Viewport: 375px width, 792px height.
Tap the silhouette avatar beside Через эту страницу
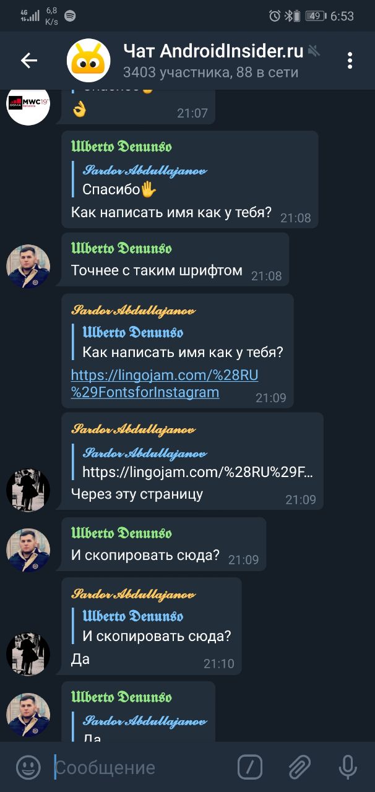point(28,491)
